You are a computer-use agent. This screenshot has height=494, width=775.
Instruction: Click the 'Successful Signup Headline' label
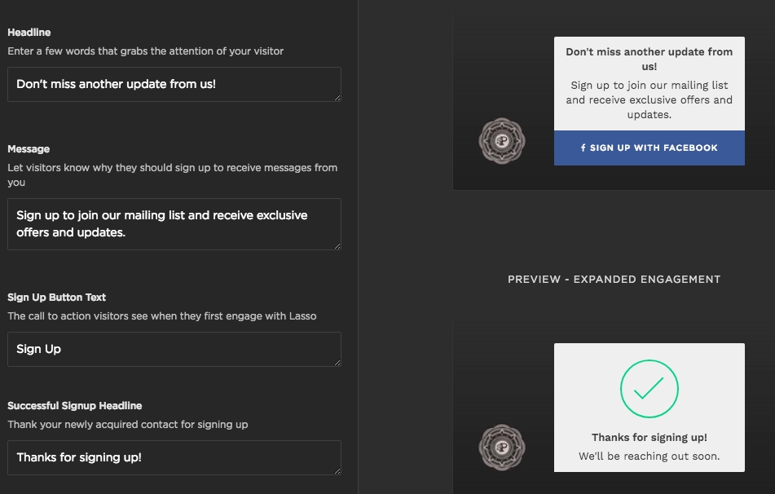(x=75, y=406)
